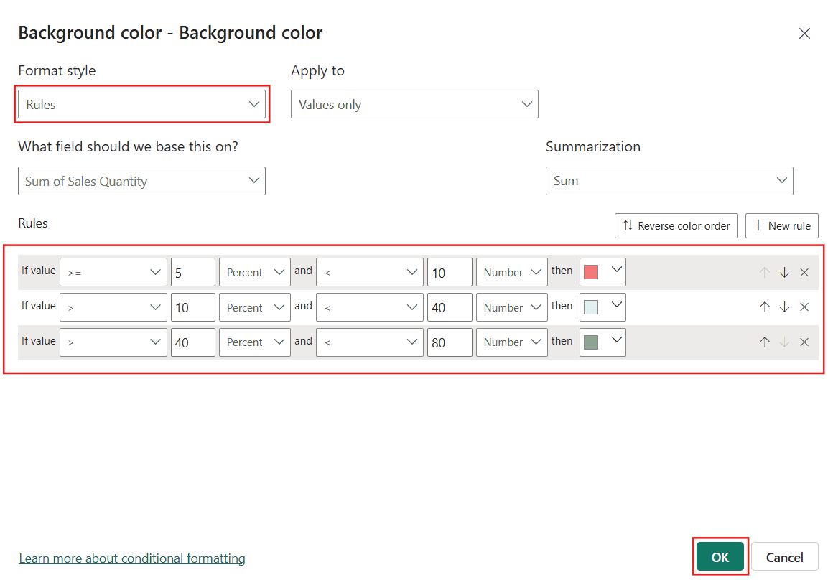Move the third rule up
The image size is (833, 580).
[765, 342]
